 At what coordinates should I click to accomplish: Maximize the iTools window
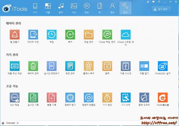pos(170,2)
